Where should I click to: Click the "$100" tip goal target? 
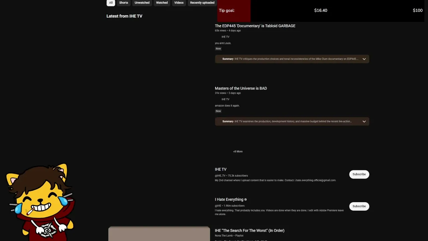pos(418,10)
